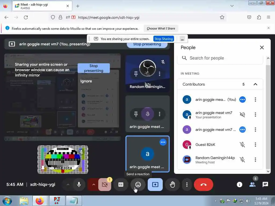Image resolution: width=275 pixels, height=206 pixels.
Task: Close the Meet browser tab
Action: click(x=68, y=6)
